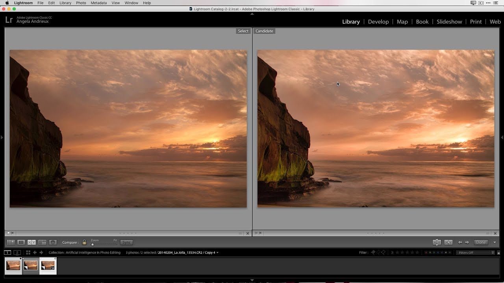
Task: Open the Lightroom application menu
Action: (x=23, y=3)
